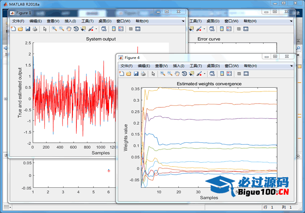Toggle Insert Legend in Figure 4 toolbar
Image resolution: width=305 pixels, height=213 pixels.
click(229, 74)
